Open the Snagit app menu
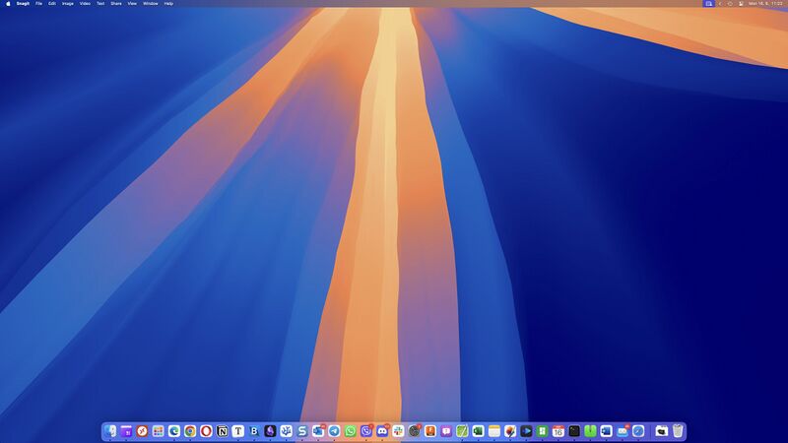The height and width of the screenshot is (443, 788). pos(23,4)
